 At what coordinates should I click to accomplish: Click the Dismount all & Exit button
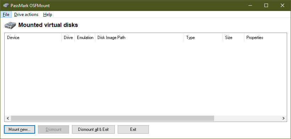coord(93,129)
